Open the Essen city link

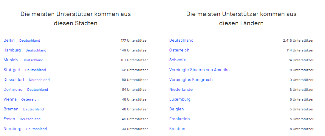(9, 119)
